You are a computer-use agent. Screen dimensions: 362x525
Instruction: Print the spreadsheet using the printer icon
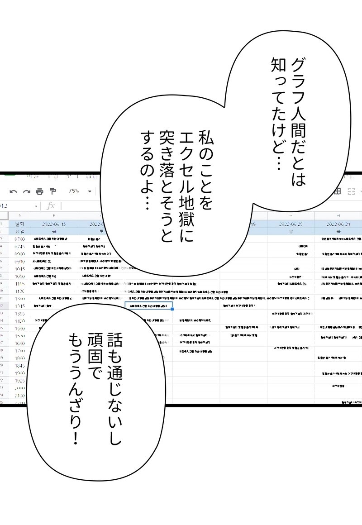tap(39, 191)
